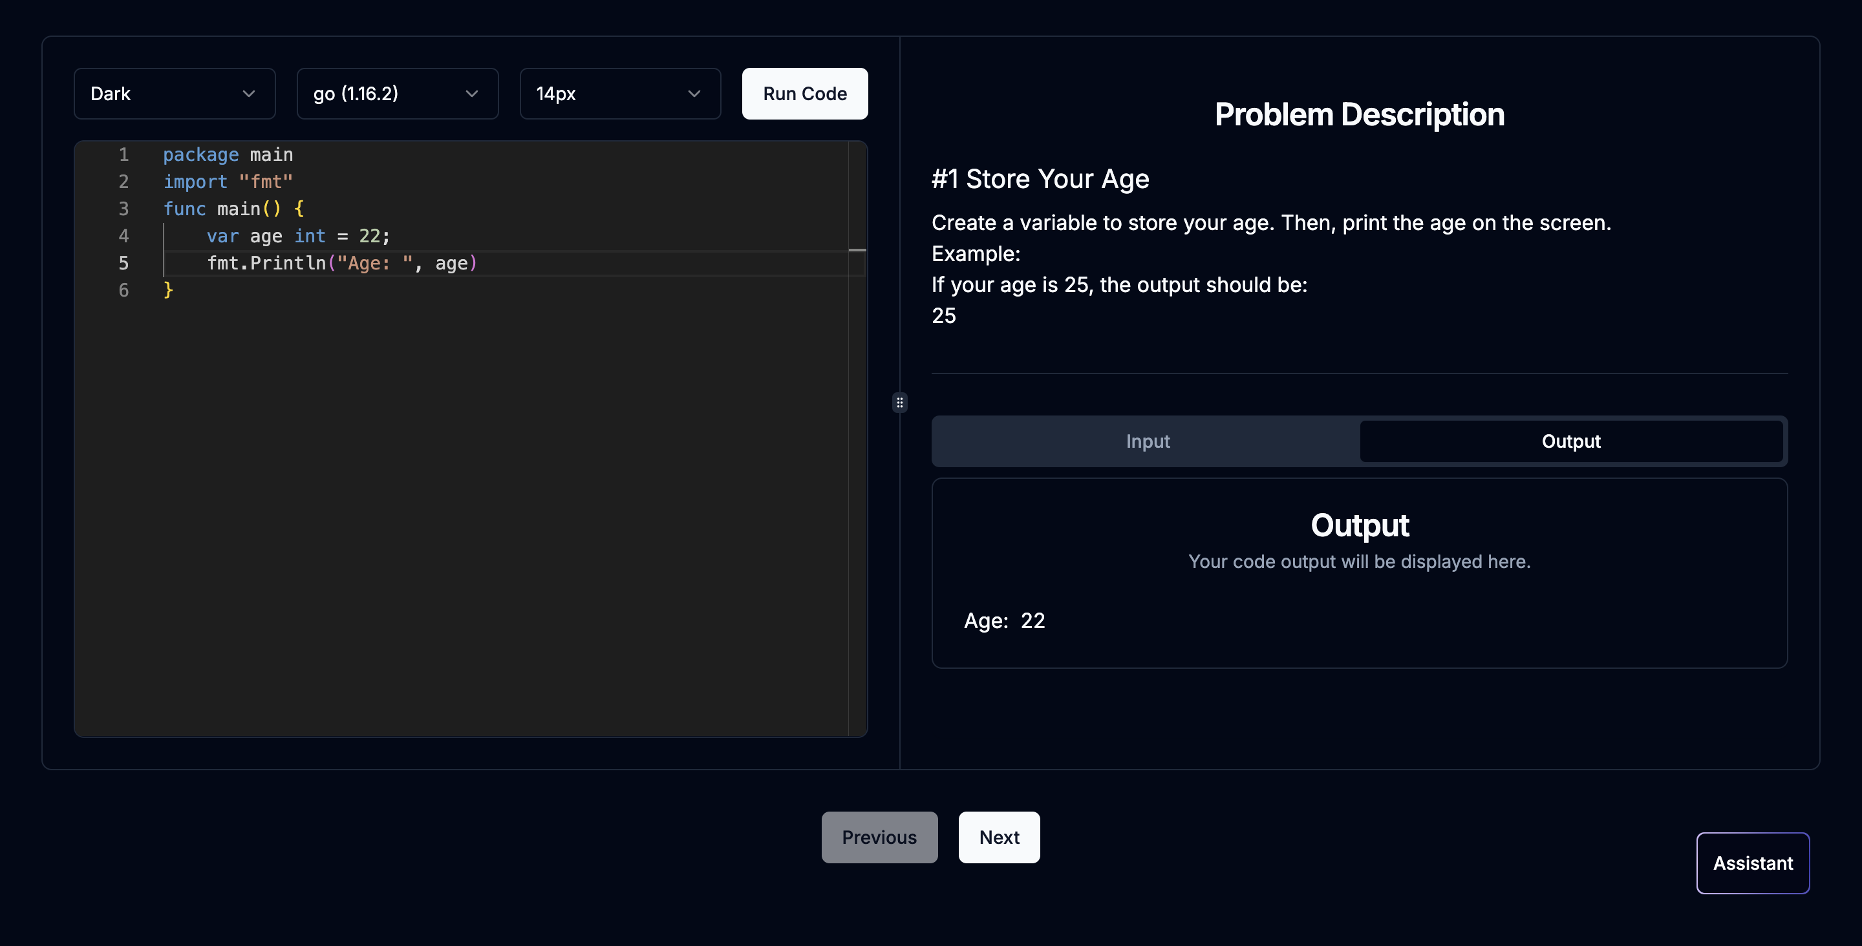Go to the Next problem

[998, 837]
